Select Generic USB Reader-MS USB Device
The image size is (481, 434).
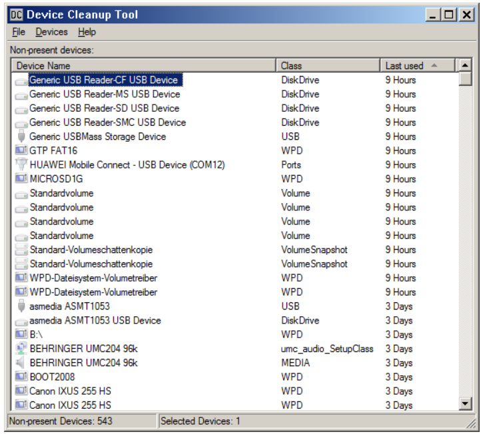105,94
